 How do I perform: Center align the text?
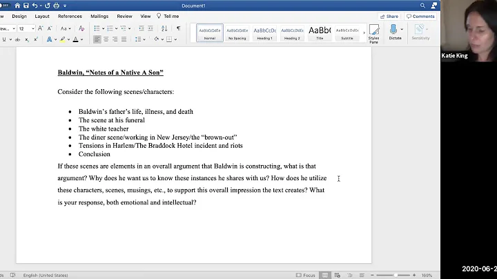pyautogui.click(x=106, y=39)
